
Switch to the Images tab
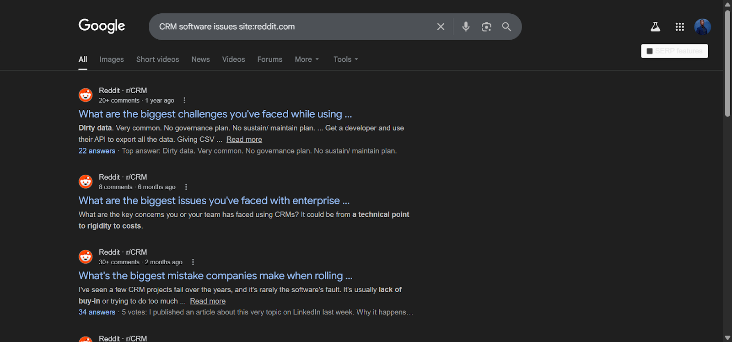[112, 59]
